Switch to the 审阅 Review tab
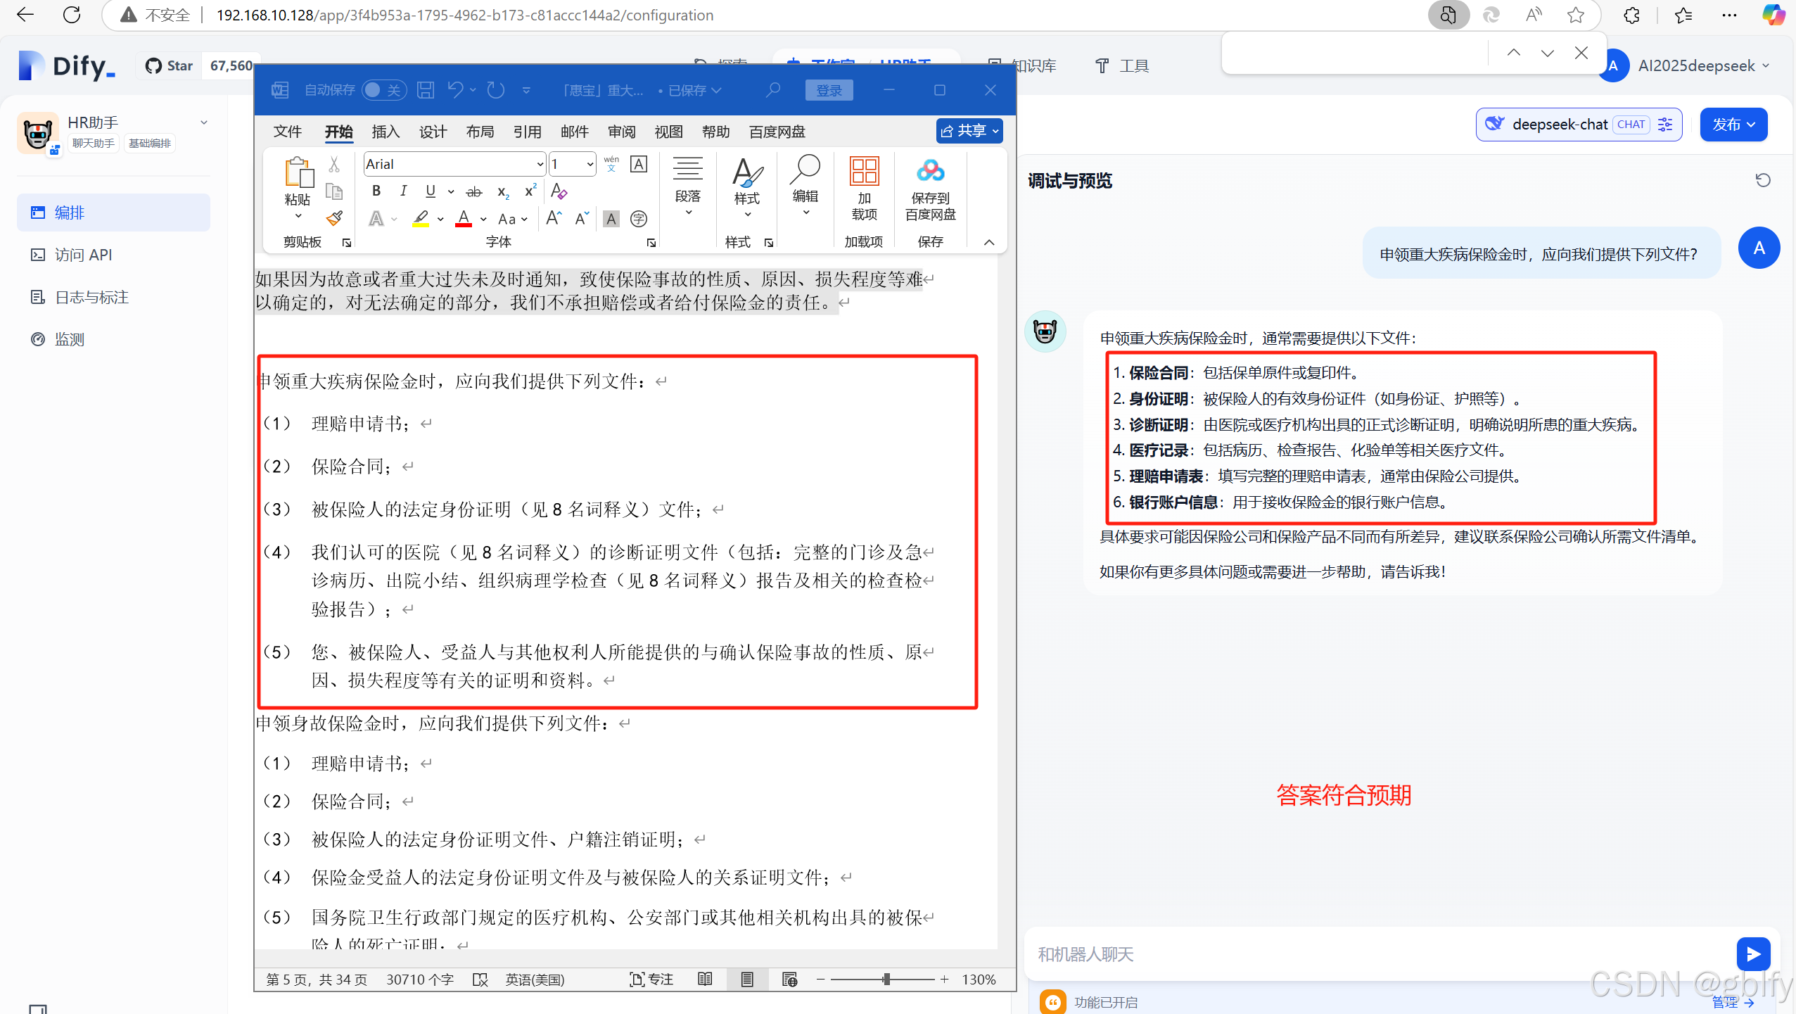The width and height of the screenshot is (1796, 1014). point(622,132)
